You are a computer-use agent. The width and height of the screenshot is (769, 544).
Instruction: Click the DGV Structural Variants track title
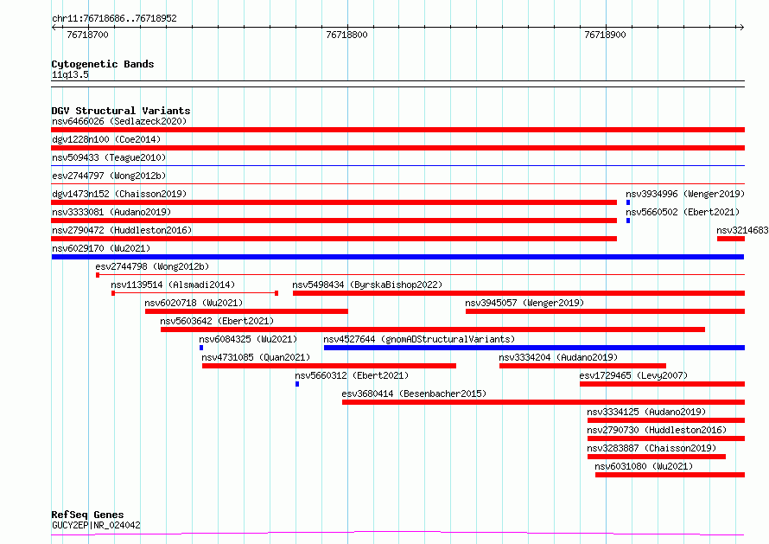(x=121, y=111)
